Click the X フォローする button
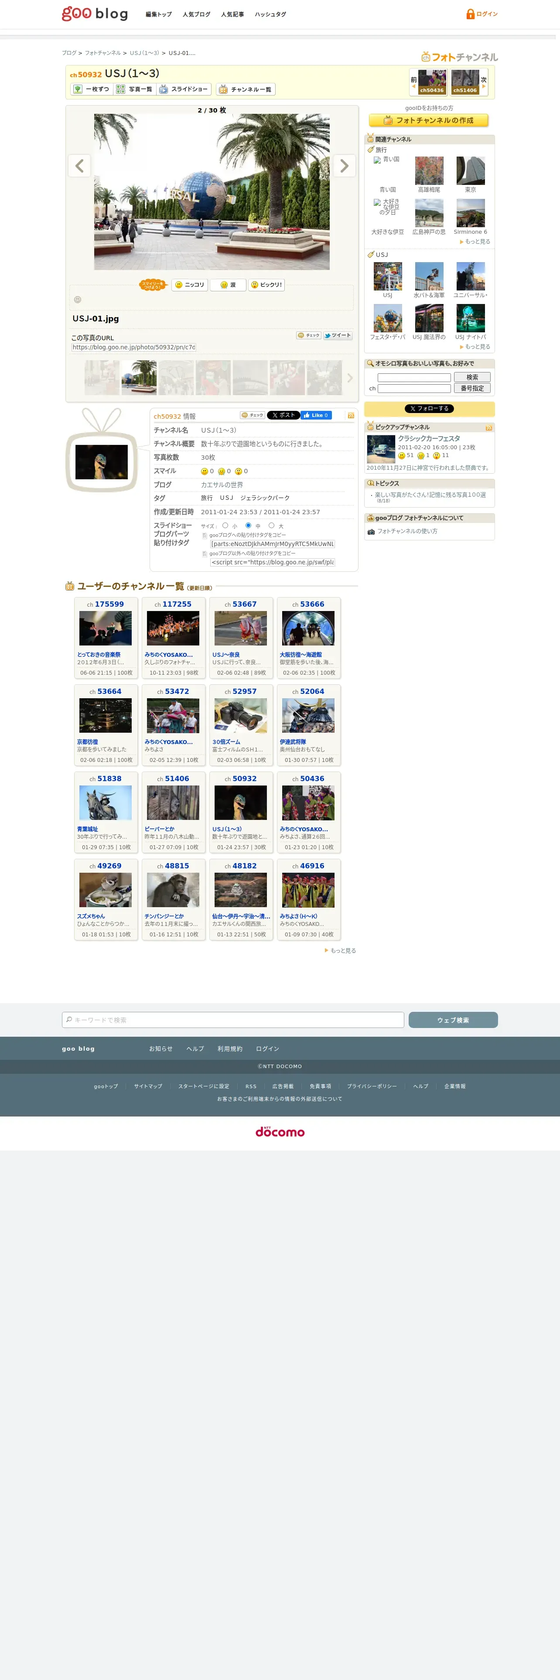 pos(429,409)
